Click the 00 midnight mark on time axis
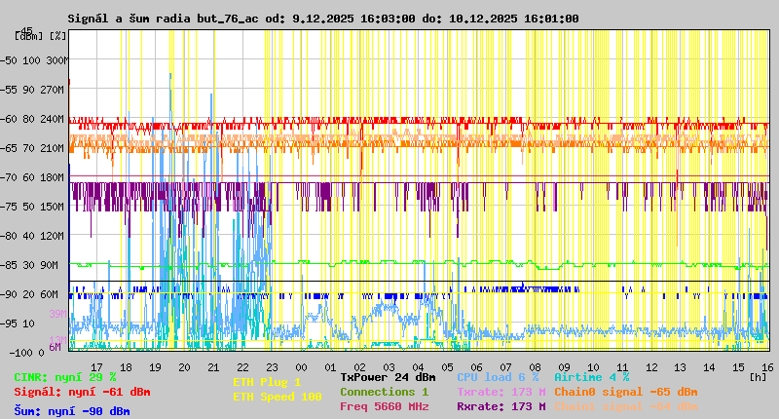This screenshot has width=779, height=419. [x=301, y=366]
